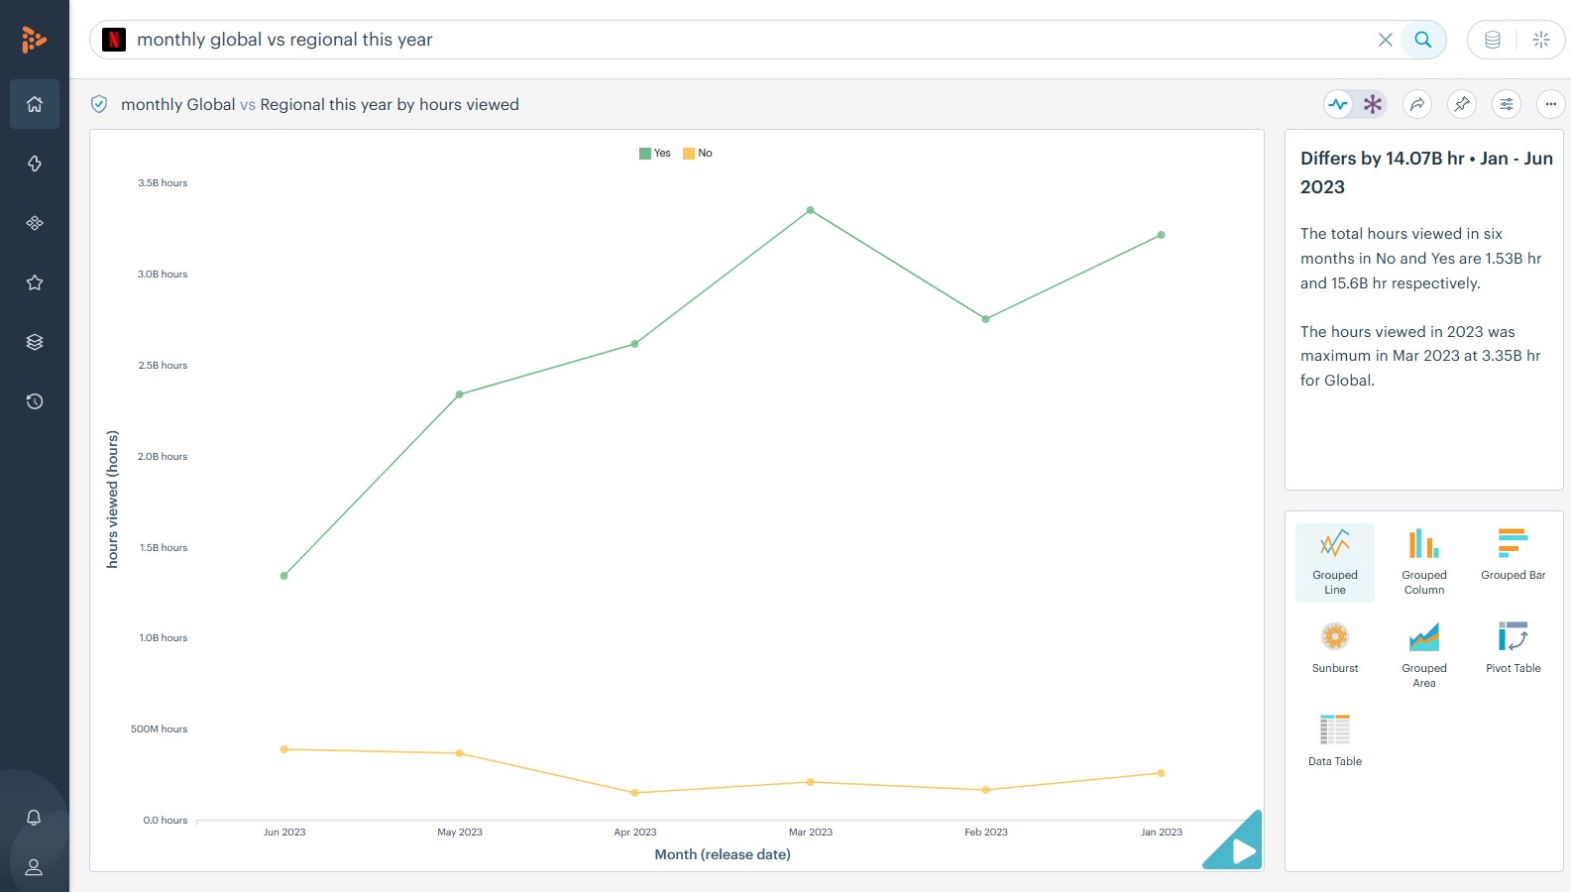Toggle the pulse line insights button
This screenshot has width=1571, height=892.
point(1339,104)
